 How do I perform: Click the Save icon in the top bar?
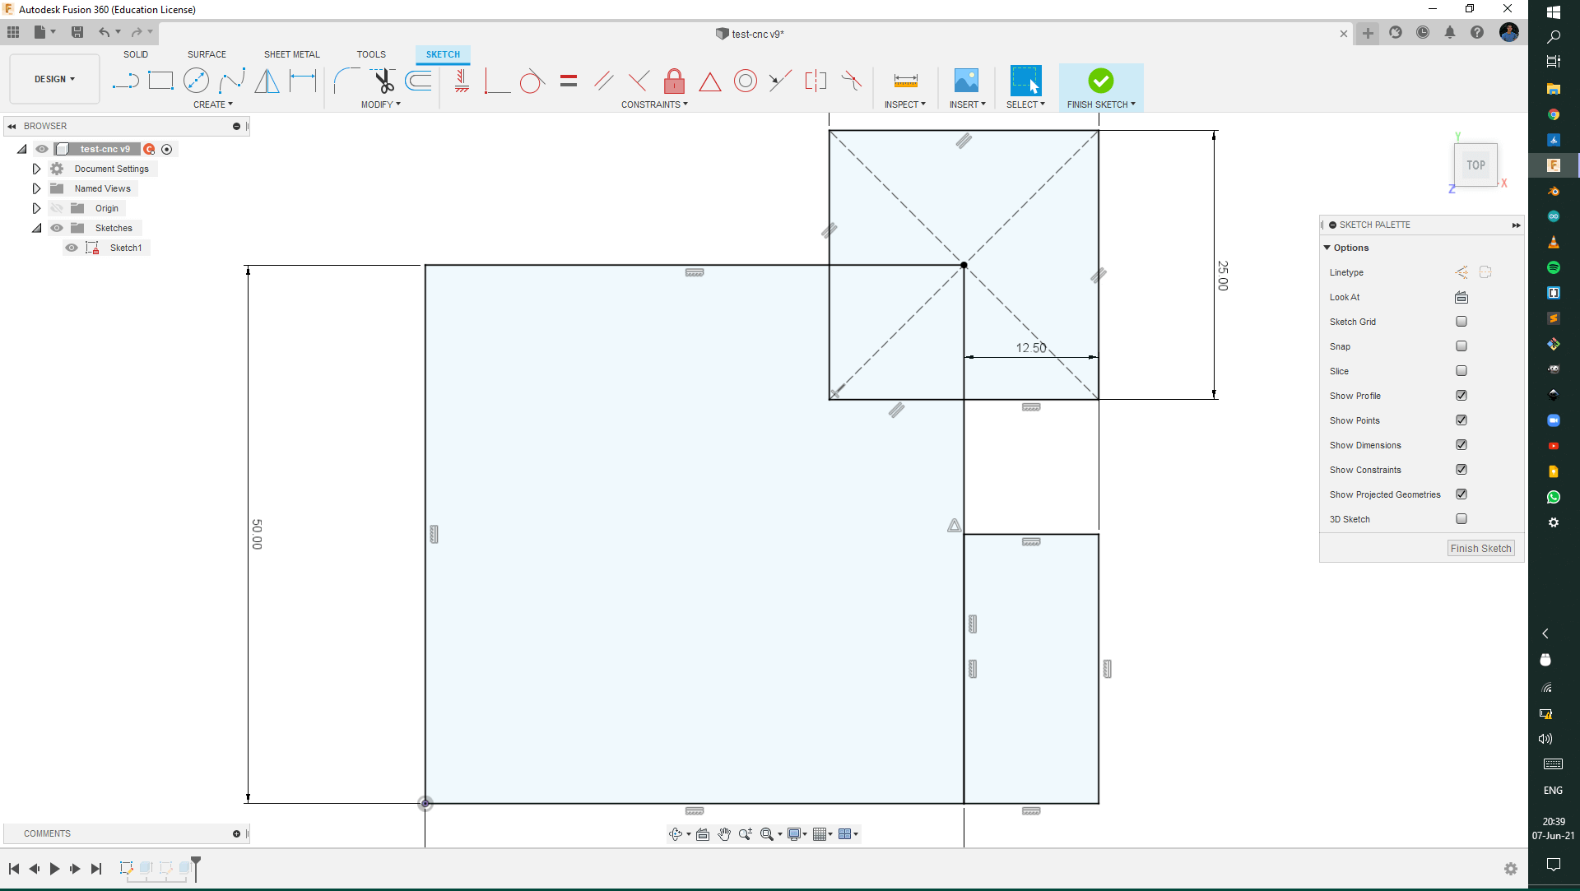77,32
